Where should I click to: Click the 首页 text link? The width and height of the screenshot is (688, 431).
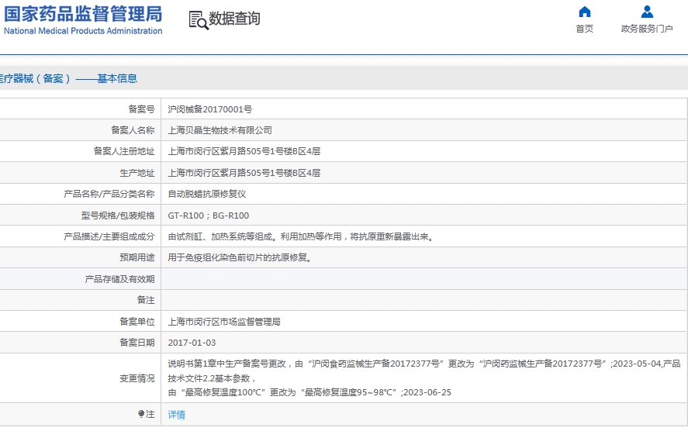pos(584,29)
